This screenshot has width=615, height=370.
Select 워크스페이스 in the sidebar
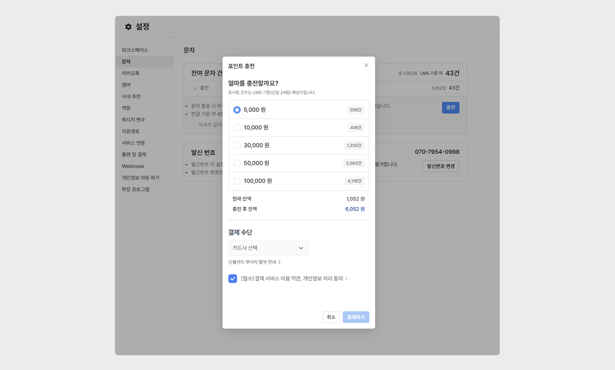click(135, 50)
